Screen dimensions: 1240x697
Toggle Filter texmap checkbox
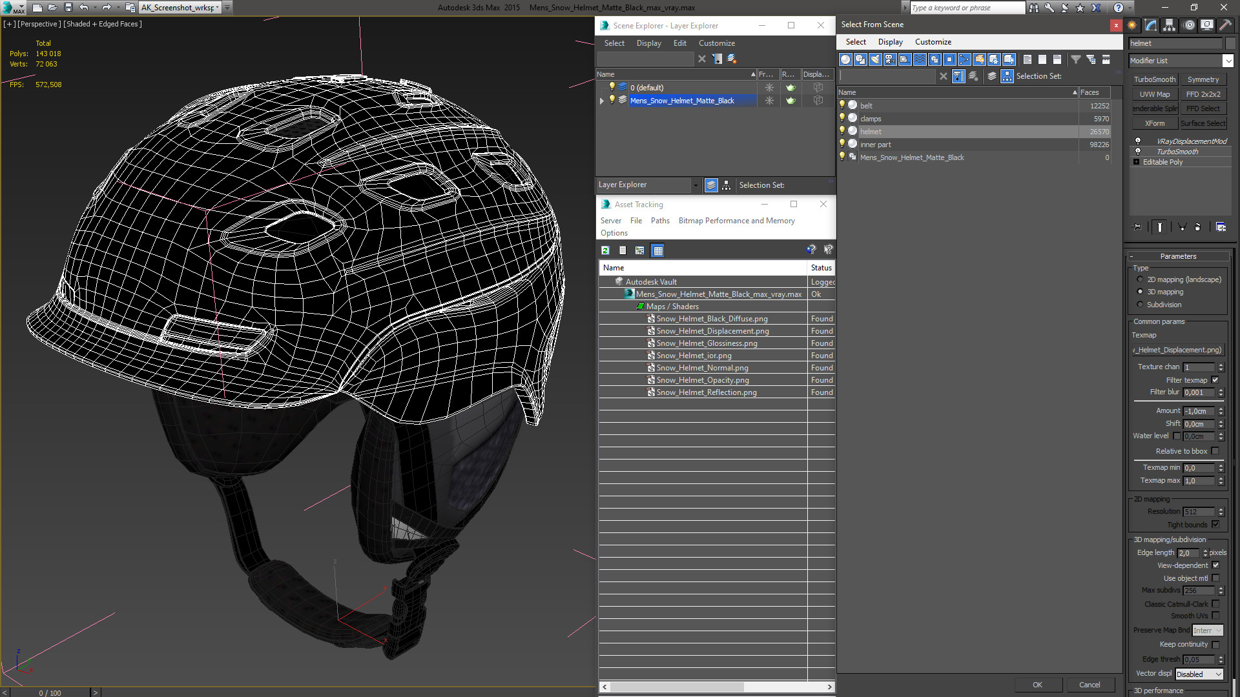(x=1215, y=380)
